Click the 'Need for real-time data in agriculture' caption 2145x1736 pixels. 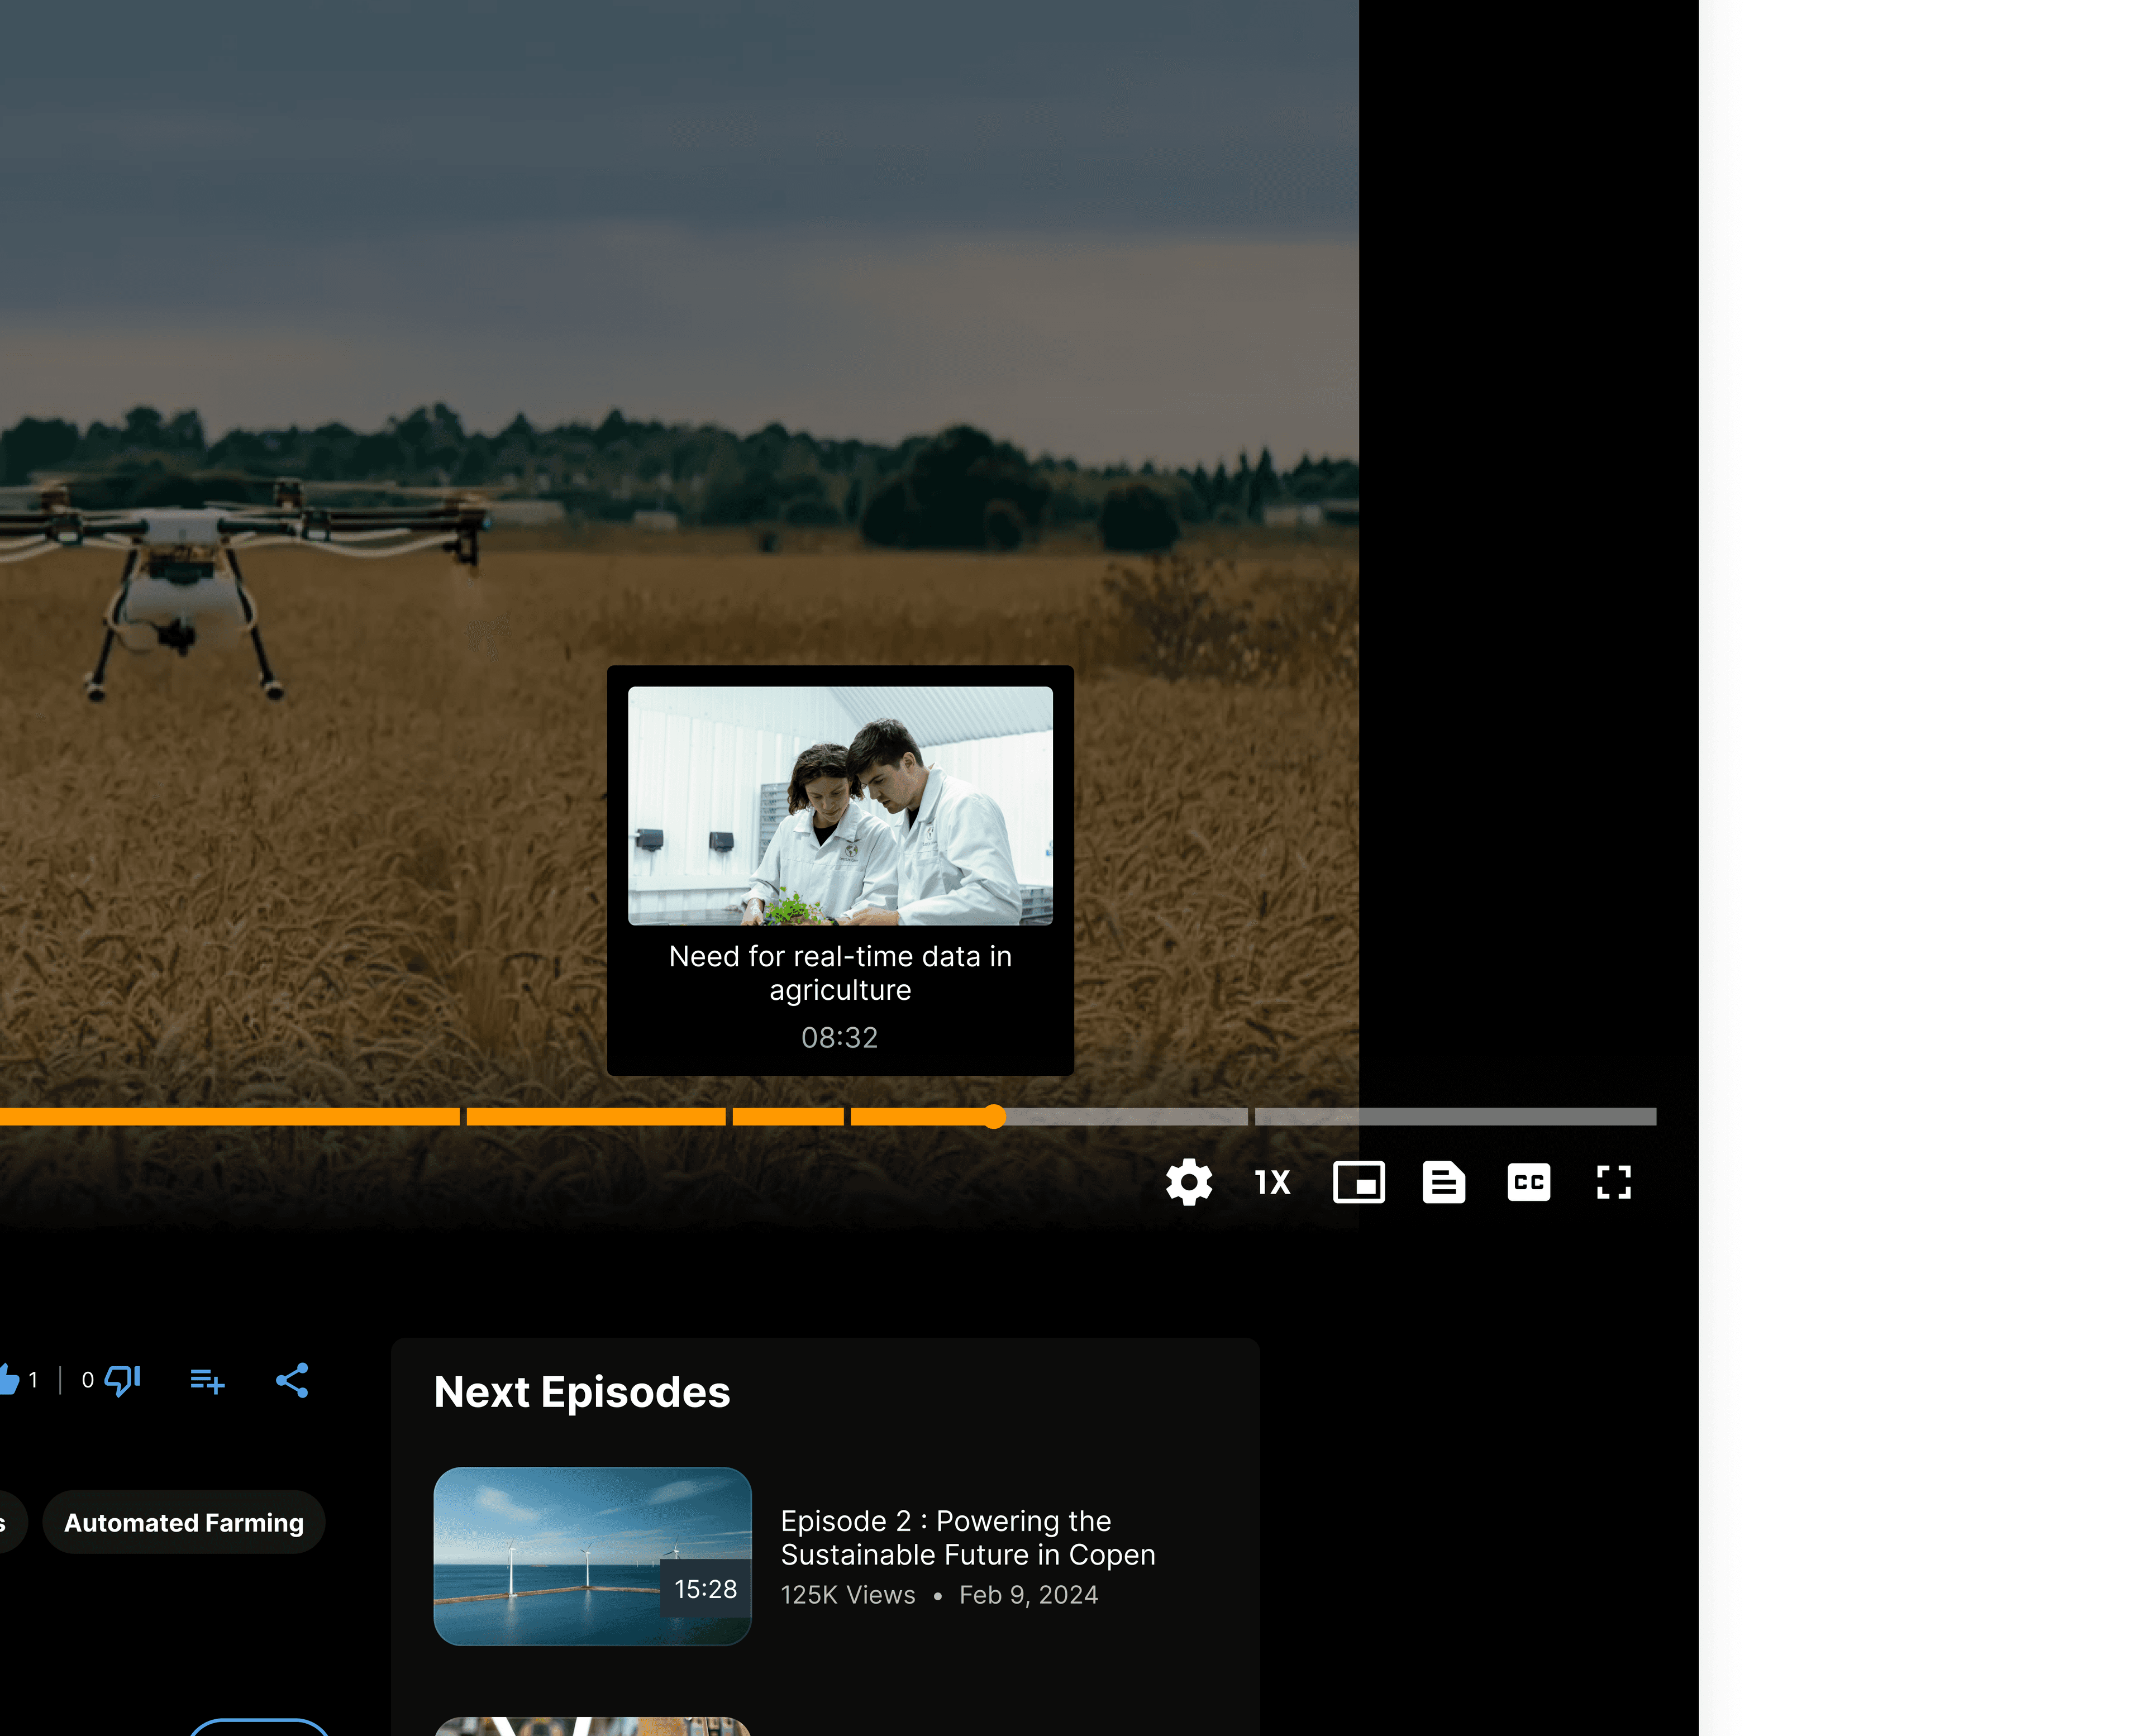click(840, 973)
